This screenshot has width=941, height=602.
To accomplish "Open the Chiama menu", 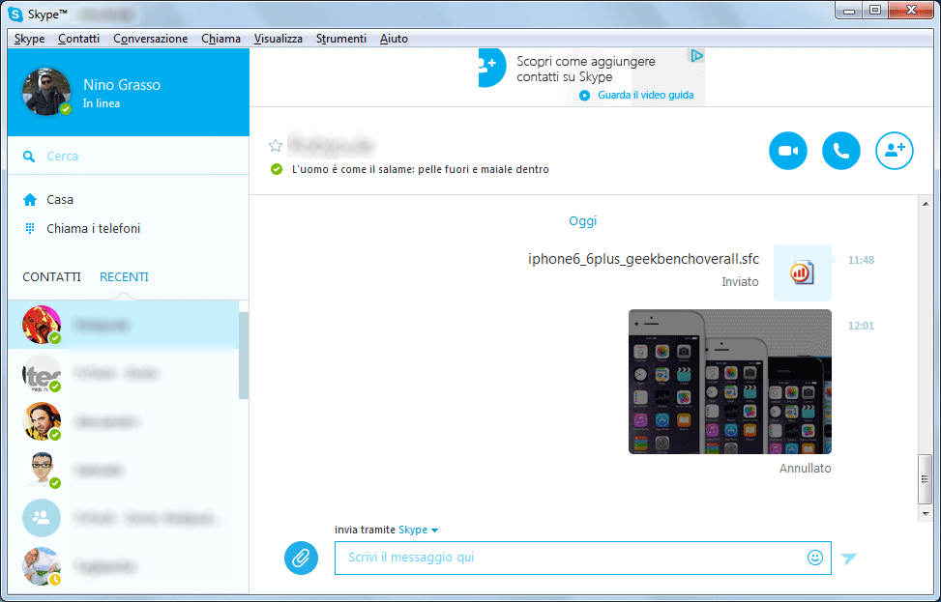I will pos(221,39).
